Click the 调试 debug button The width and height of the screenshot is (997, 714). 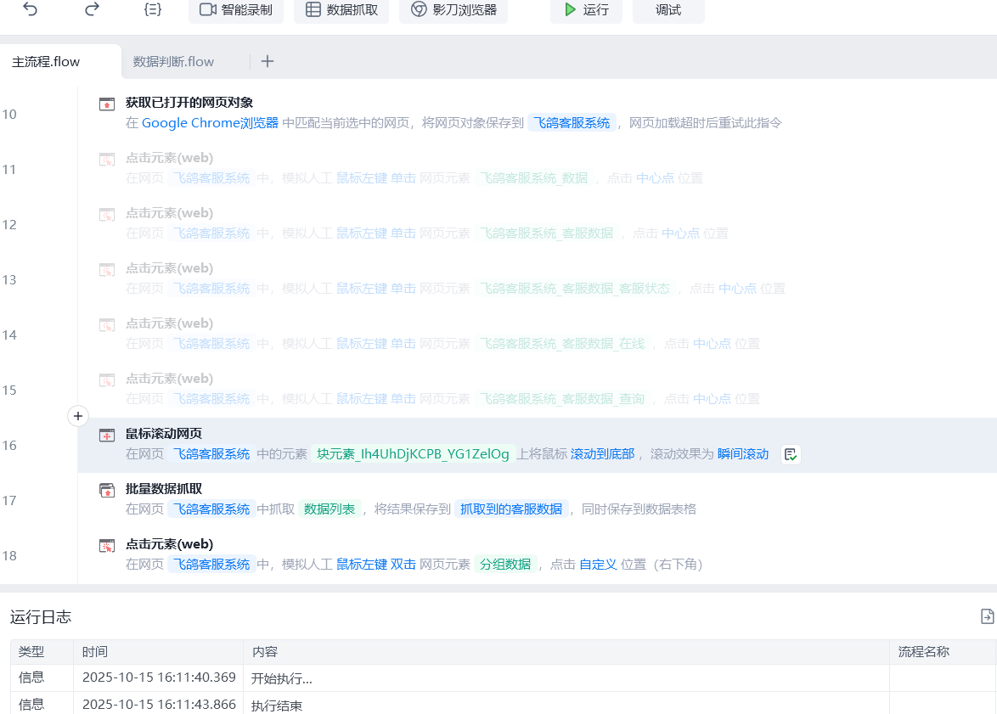coord(668,9)
